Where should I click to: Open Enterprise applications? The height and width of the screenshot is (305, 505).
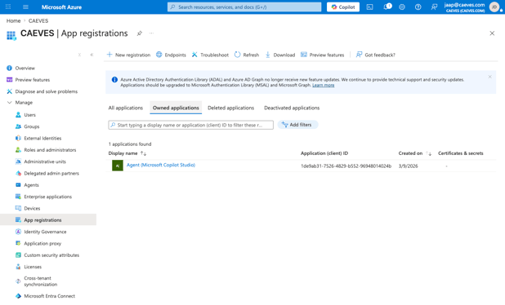(44, 197)
